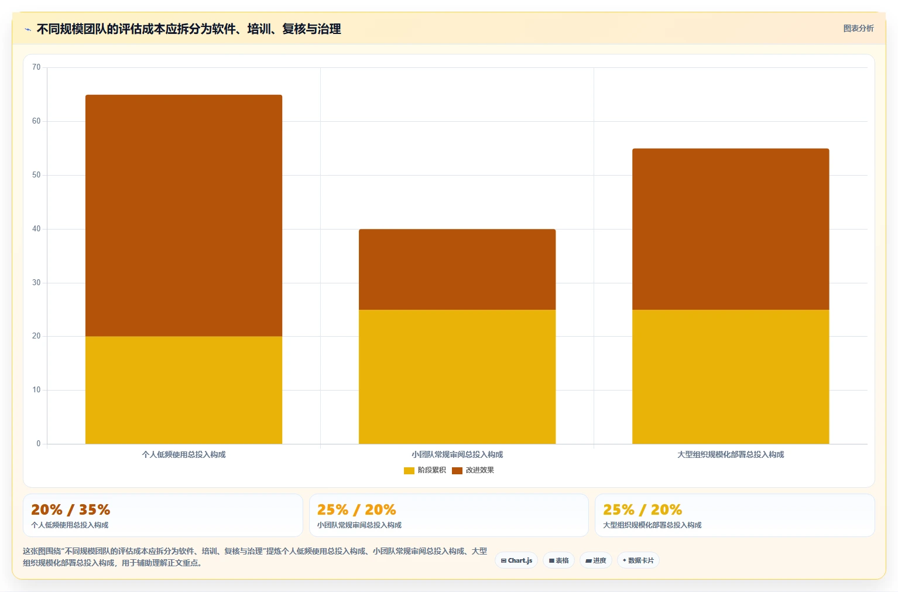Image resolution: width=898 pixels, height=592 pixels.
Task: Click yellow bar segment for 小团队常规审阅总投入构成
Action: point(457,377)
